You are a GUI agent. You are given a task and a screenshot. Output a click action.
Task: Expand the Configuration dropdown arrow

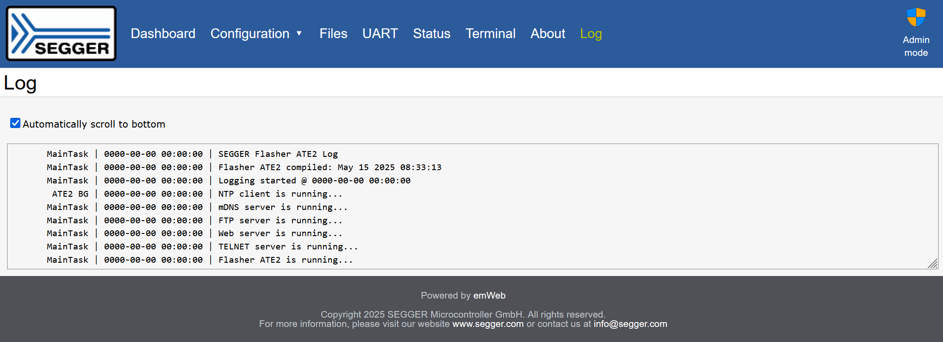click(299, 34)
